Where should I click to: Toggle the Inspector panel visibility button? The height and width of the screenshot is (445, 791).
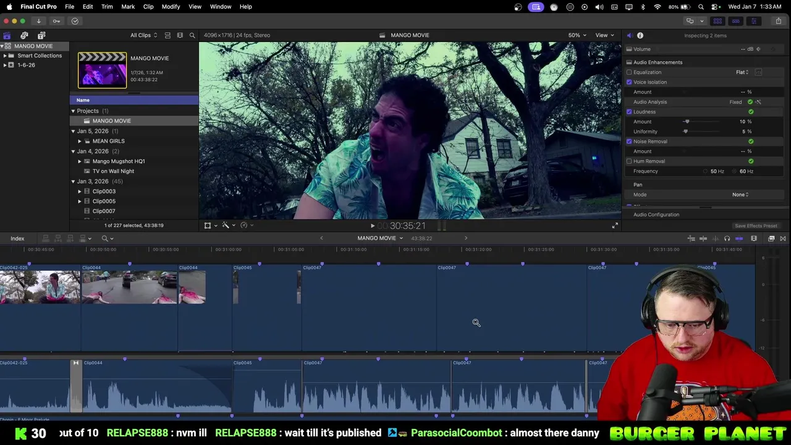point(753,21)
